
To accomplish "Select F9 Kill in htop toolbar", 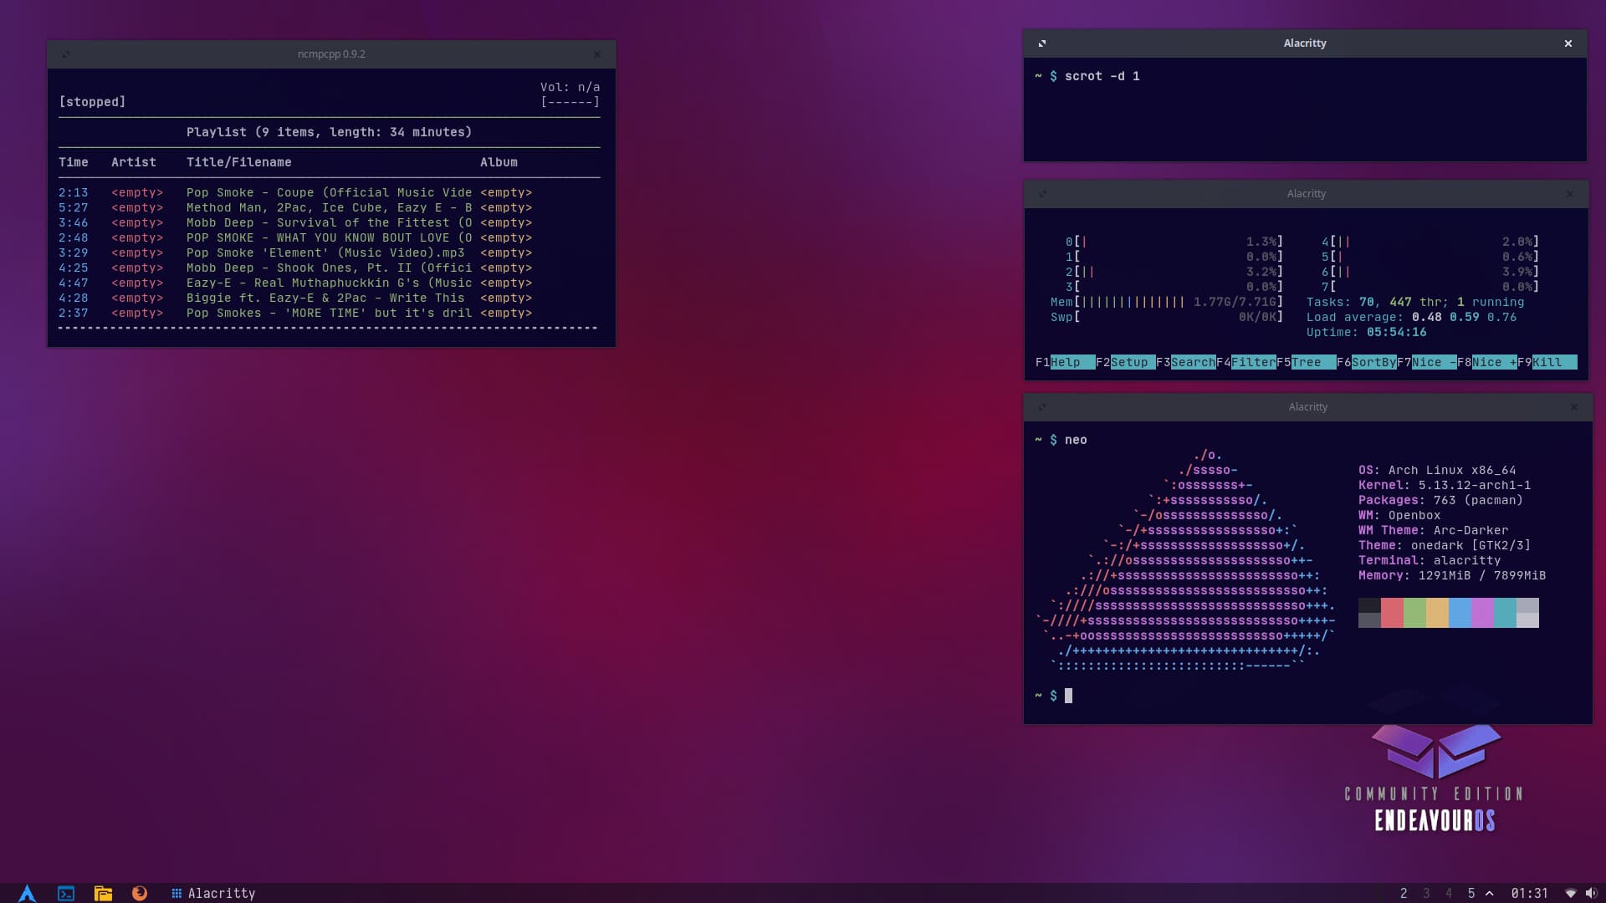I will 1547,362.
